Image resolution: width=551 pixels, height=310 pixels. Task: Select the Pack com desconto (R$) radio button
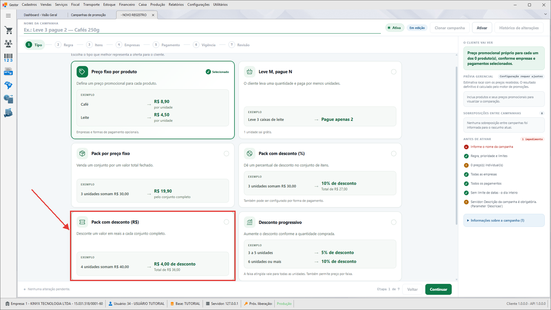point(226,222)
